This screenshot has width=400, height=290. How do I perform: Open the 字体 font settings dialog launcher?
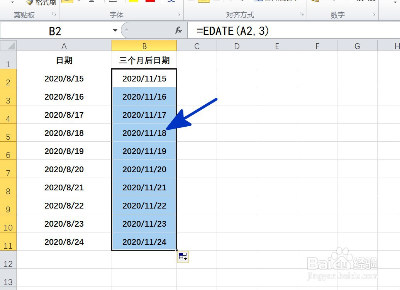[178, 14]
